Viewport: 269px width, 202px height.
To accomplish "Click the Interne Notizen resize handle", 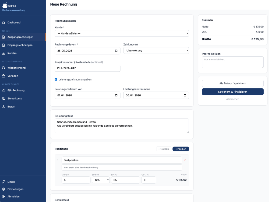I will 263,67.
